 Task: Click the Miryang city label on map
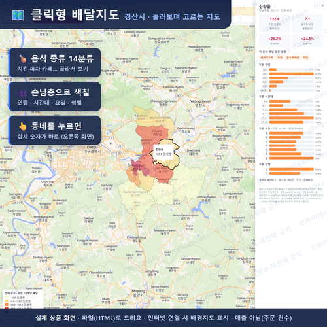(139, 293)
